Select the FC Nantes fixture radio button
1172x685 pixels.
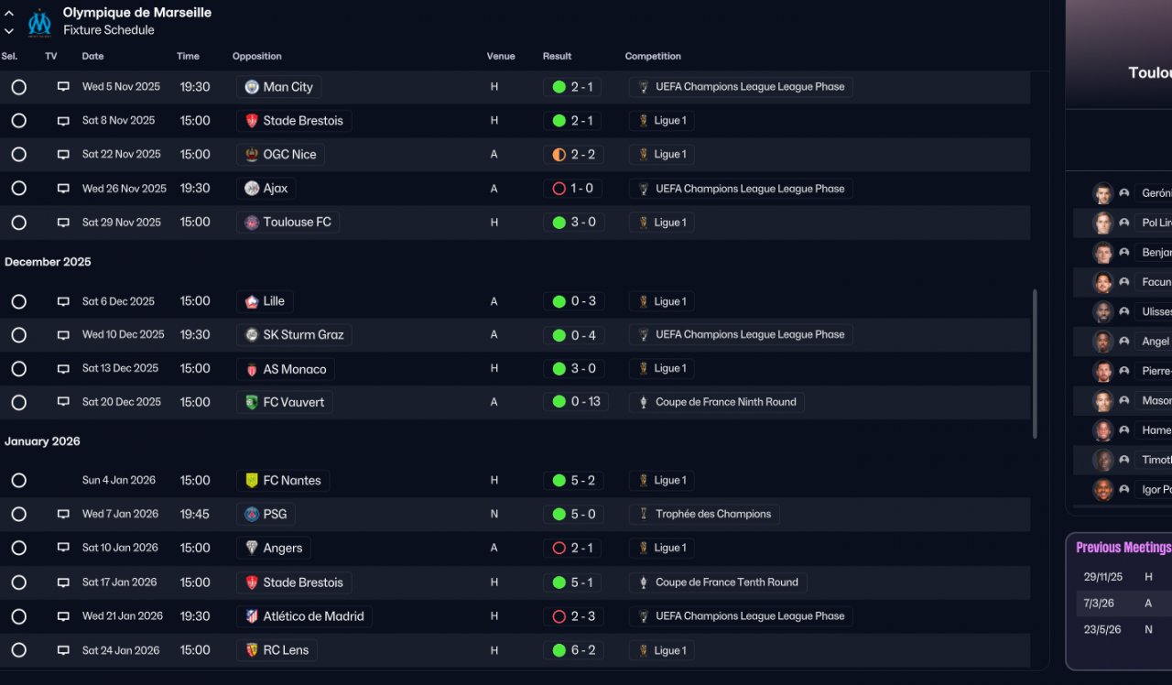[18, 481]
